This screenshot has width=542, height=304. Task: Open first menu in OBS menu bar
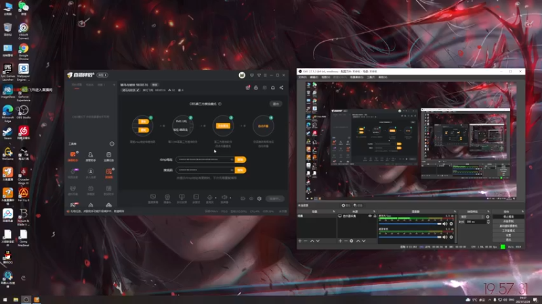tap(302, 77)
